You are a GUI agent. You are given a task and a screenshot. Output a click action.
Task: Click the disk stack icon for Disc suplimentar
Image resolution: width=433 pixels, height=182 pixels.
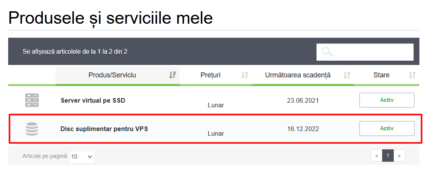32,129
